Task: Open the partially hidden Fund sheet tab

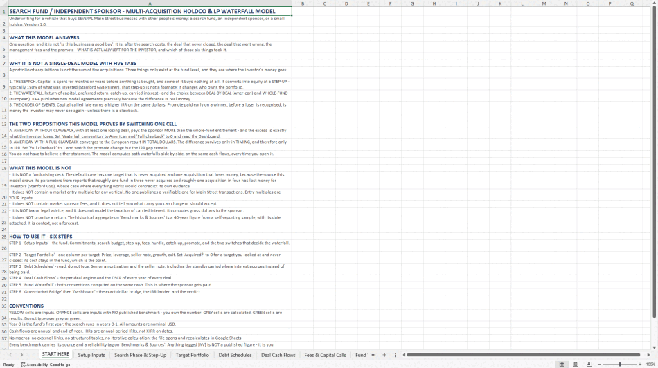Action: [362, 355]
